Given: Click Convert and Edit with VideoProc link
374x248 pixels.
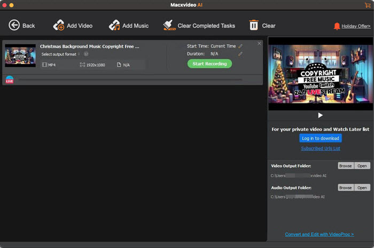Looking at the screenshot, I should point(320,235).
